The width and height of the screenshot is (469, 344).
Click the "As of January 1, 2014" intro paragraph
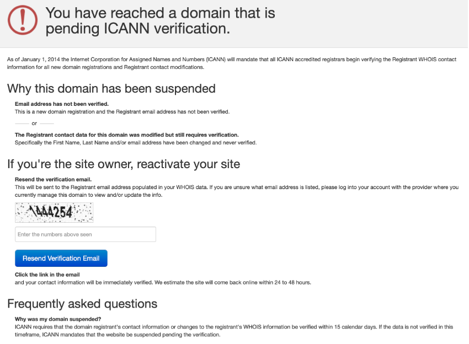tap(232, 63)
